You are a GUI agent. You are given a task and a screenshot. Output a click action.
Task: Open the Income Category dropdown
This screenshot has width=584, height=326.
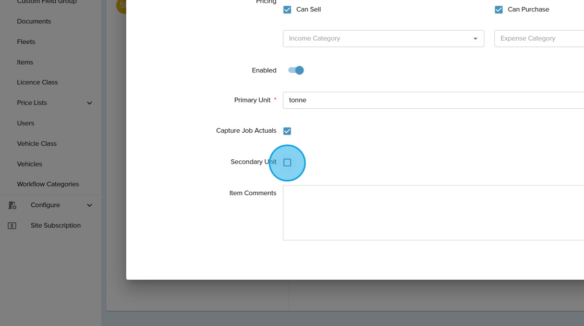tap(383, 39)
